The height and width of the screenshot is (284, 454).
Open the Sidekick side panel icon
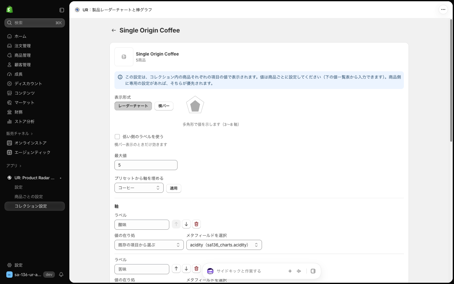[x=313, y=271]
